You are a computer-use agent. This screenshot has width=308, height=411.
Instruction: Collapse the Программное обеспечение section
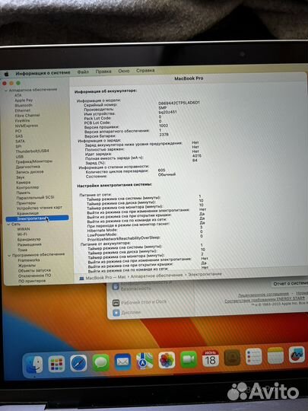point(9,255)
